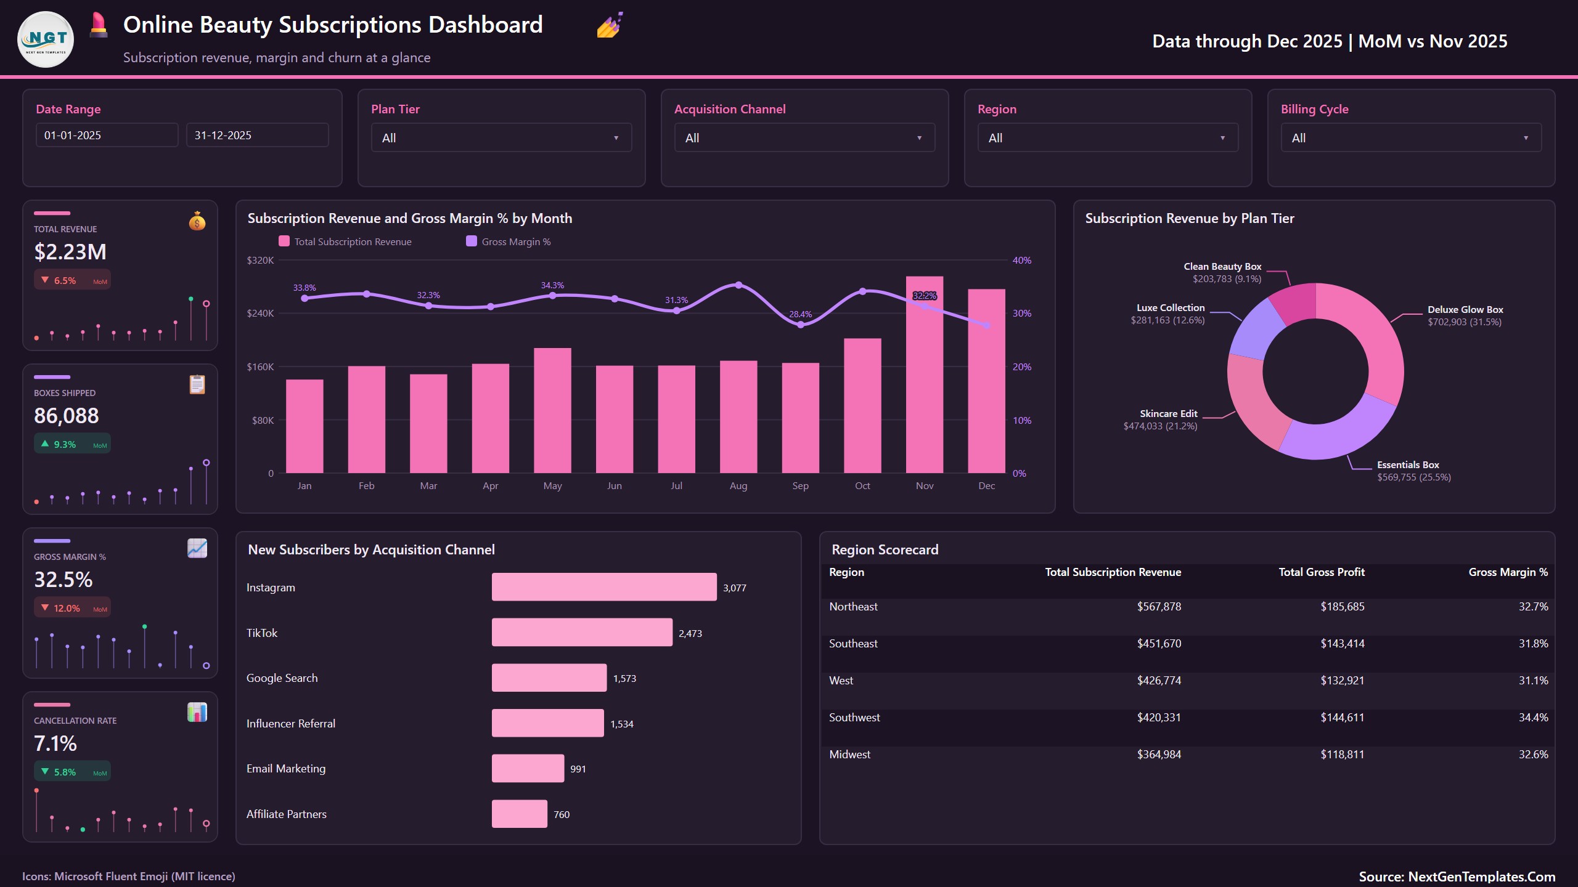The image size is (1578, 887).
Task: Click the Skincare Edit label
Action: tap(1168, 414)
